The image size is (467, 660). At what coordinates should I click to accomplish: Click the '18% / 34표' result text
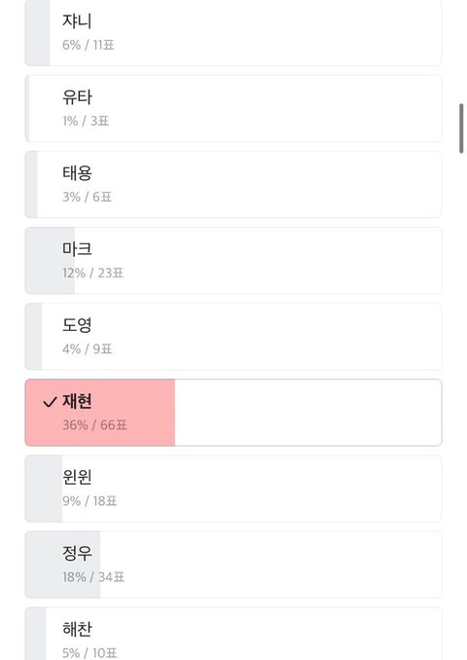click(x=93, y=577)
